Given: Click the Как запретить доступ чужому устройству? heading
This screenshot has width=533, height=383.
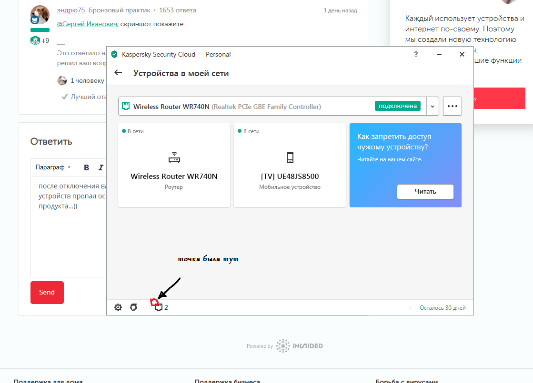Looking at the screenshot, I should (394, 142).
